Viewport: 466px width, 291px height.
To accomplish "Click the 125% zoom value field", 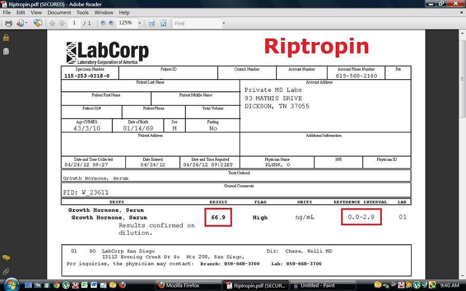I will (126, 23).
